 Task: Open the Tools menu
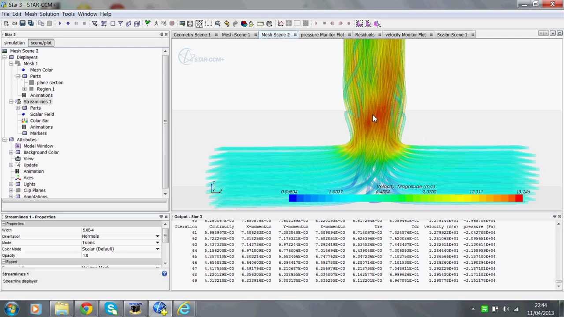(68, 14)
